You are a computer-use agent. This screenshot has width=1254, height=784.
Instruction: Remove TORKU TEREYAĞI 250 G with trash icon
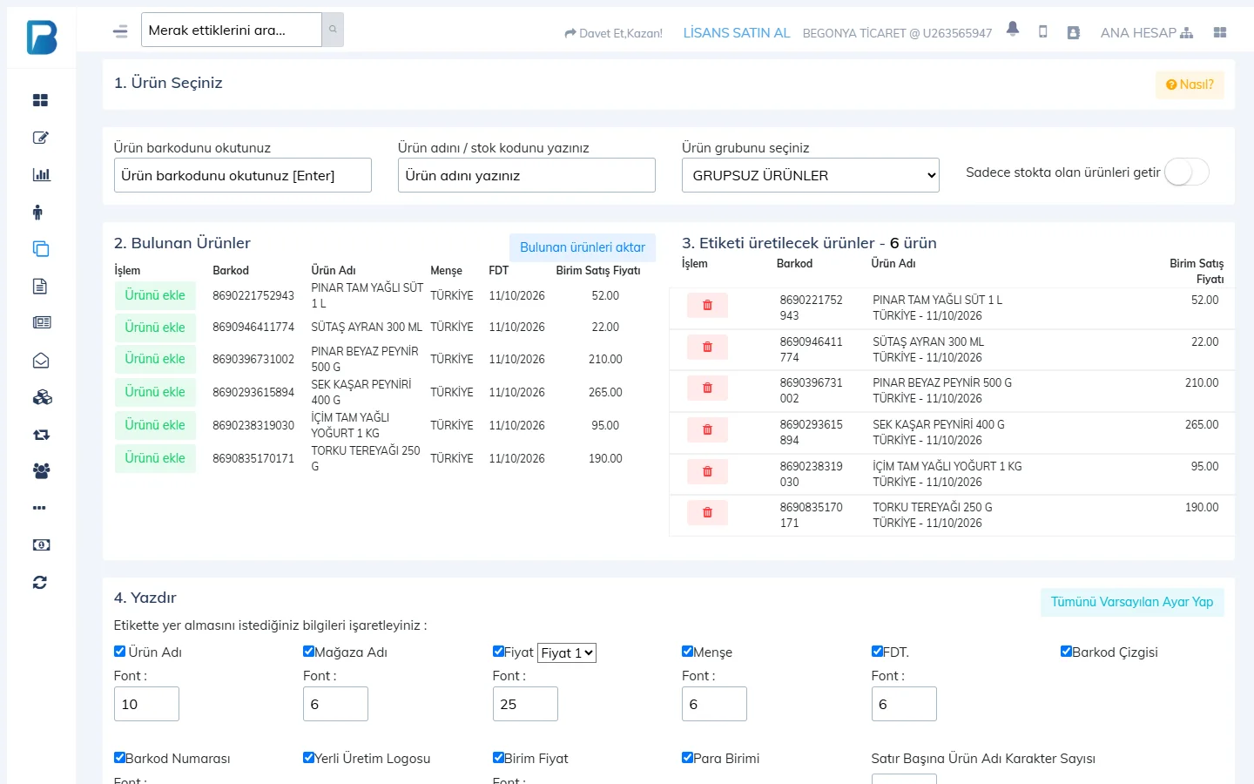coord(707,513)
